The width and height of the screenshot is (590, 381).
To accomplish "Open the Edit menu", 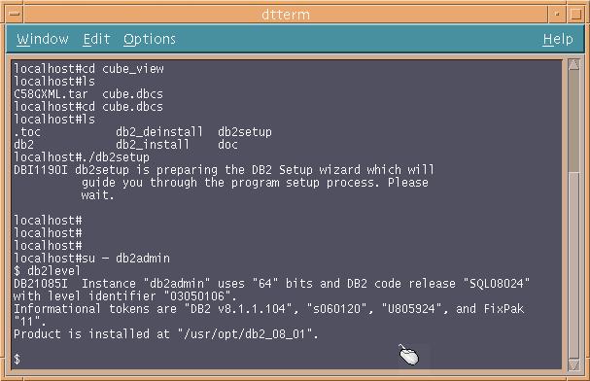I will tap(96, 39).
